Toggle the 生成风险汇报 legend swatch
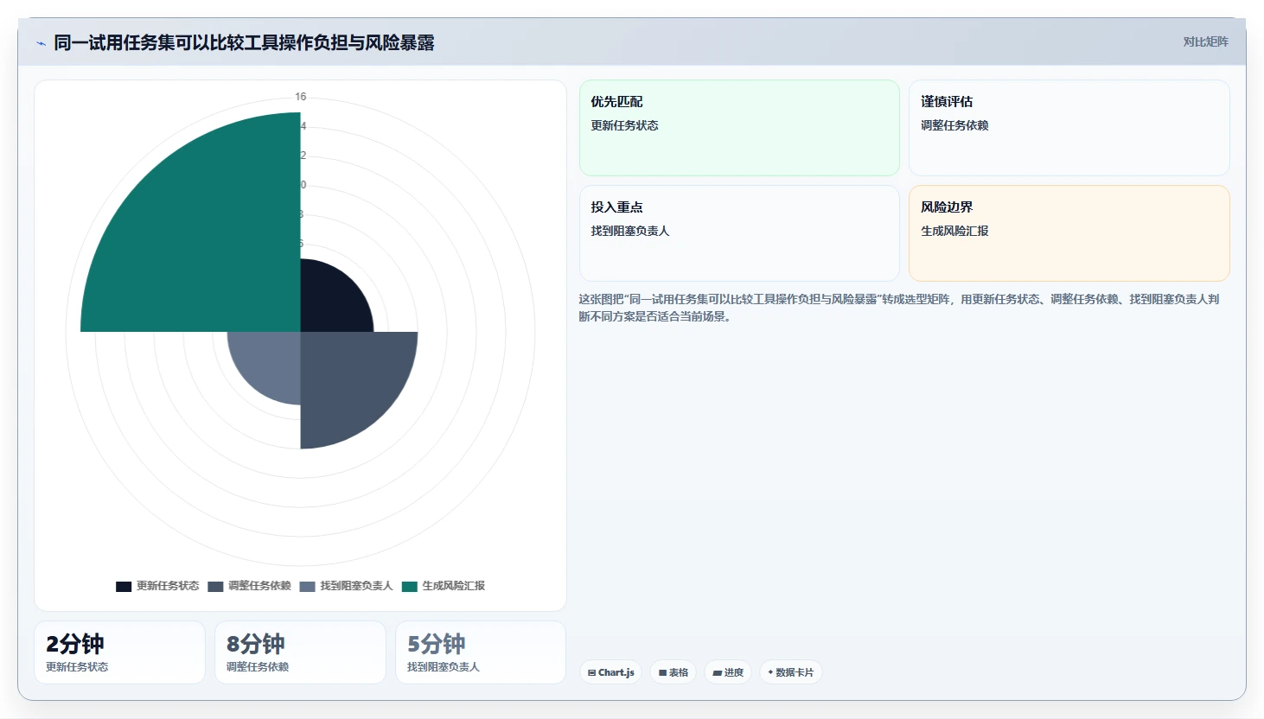This screenshot has height=719, width=1264. click(x=409, y=587)
